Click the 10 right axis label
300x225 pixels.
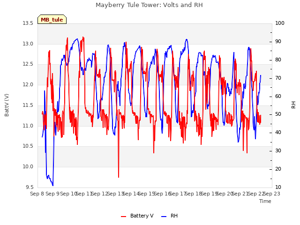tap(278, 187)
